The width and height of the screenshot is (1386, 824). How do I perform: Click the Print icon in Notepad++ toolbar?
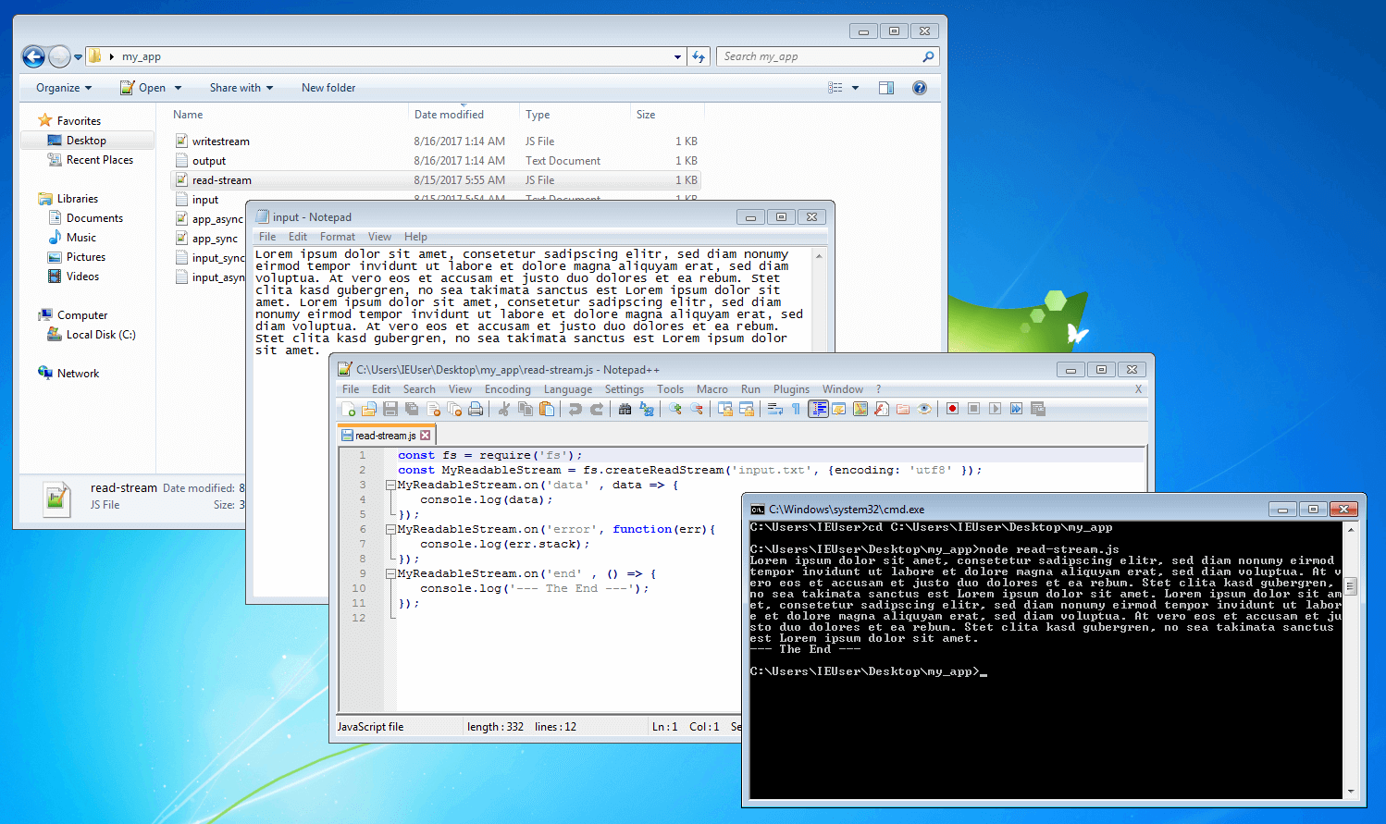coord(476,409)
